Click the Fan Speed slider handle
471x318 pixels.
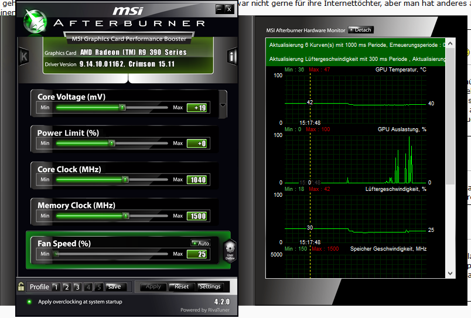56,254
